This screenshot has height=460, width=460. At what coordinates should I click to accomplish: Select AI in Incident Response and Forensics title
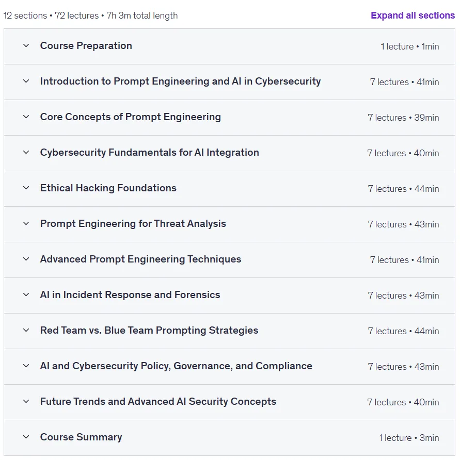tap(130, 294)
